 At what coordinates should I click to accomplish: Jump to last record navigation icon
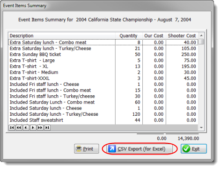(47, 127)
